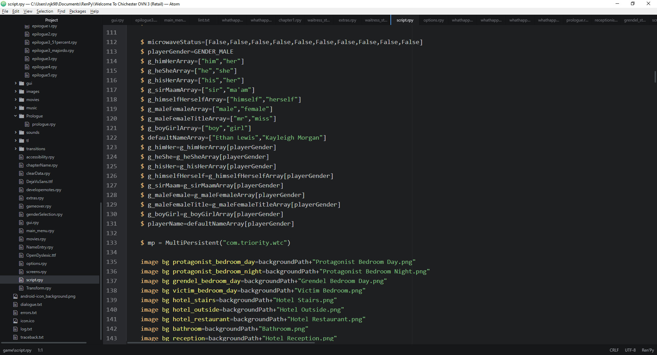Expand the transitions folder

15,148
